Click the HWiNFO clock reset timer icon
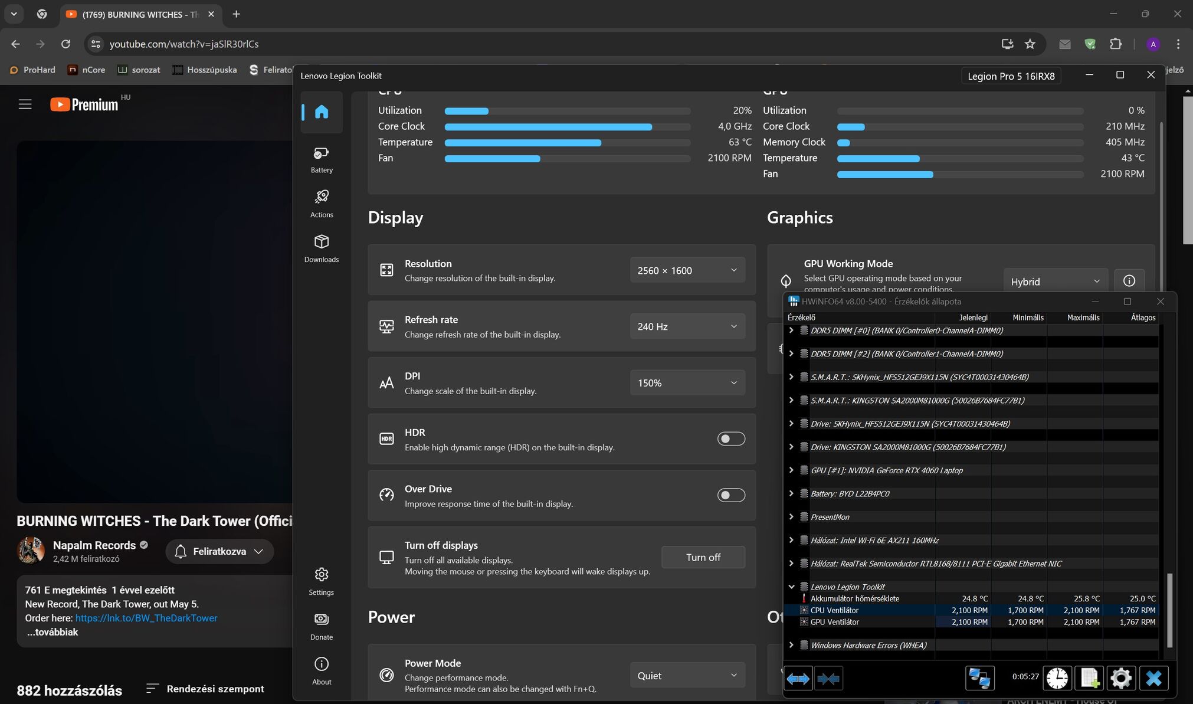The height and width of the screenshot is (704, 1193). point(1057,678)
